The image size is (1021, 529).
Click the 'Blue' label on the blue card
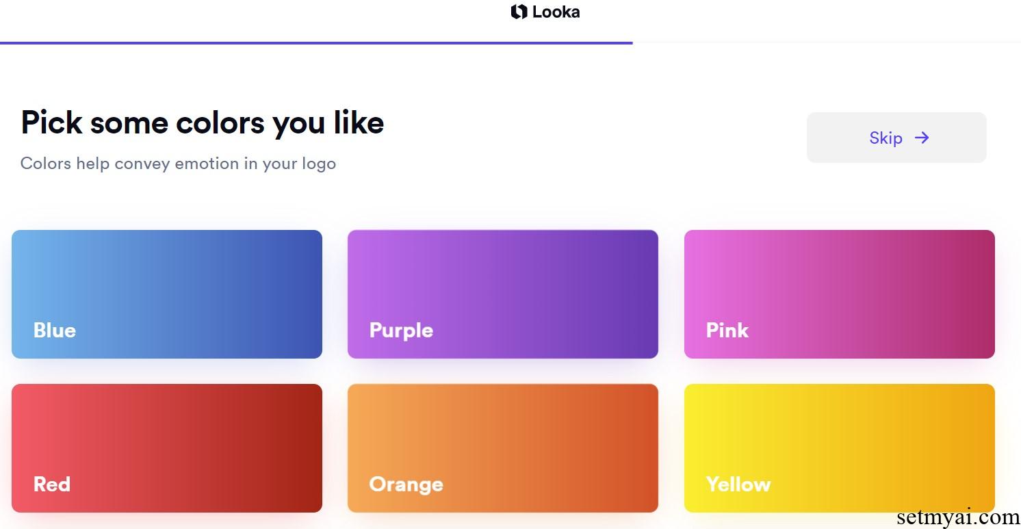coord(55,331)
